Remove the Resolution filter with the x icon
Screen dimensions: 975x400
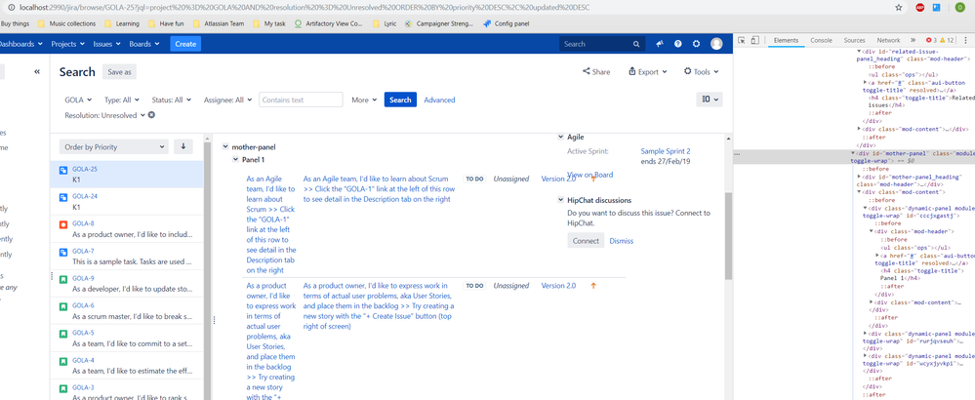pyautogui.click(x=151, y=115)
